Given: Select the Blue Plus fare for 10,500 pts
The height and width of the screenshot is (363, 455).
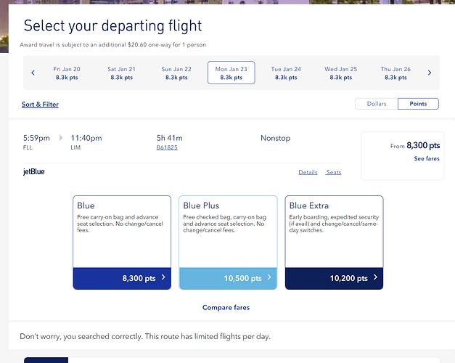Looking at the screenshot, I should point(228,278).
